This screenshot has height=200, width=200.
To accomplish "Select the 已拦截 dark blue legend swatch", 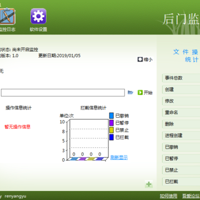I will [111, 137].
